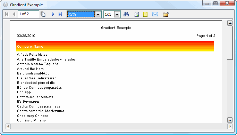This screenshot has height=135, width=237.
Task: Select 'Berglunds snabbköp' row
Action: (33, 73)
